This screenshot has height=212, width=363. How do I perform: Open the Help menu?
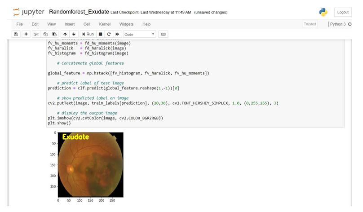pyautogui.click(x=146, y=24)
